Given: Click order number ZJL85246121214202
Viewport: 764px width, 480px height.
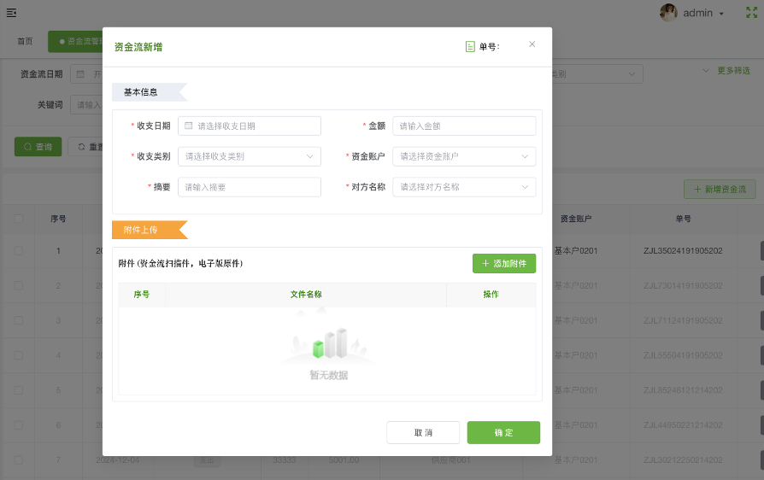Looking at the screenshot, I should [683, 390].
